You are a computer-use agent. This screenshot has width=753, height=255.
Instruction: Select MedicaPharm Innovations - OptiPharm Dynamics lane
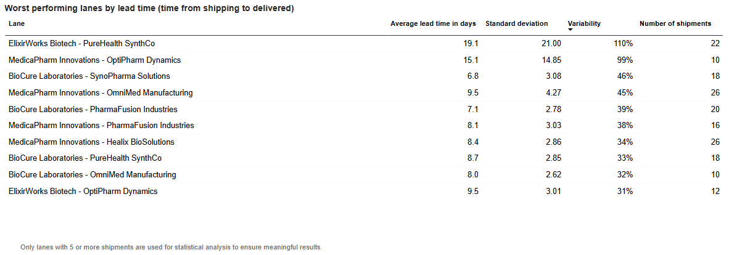(x=95, y=60)
